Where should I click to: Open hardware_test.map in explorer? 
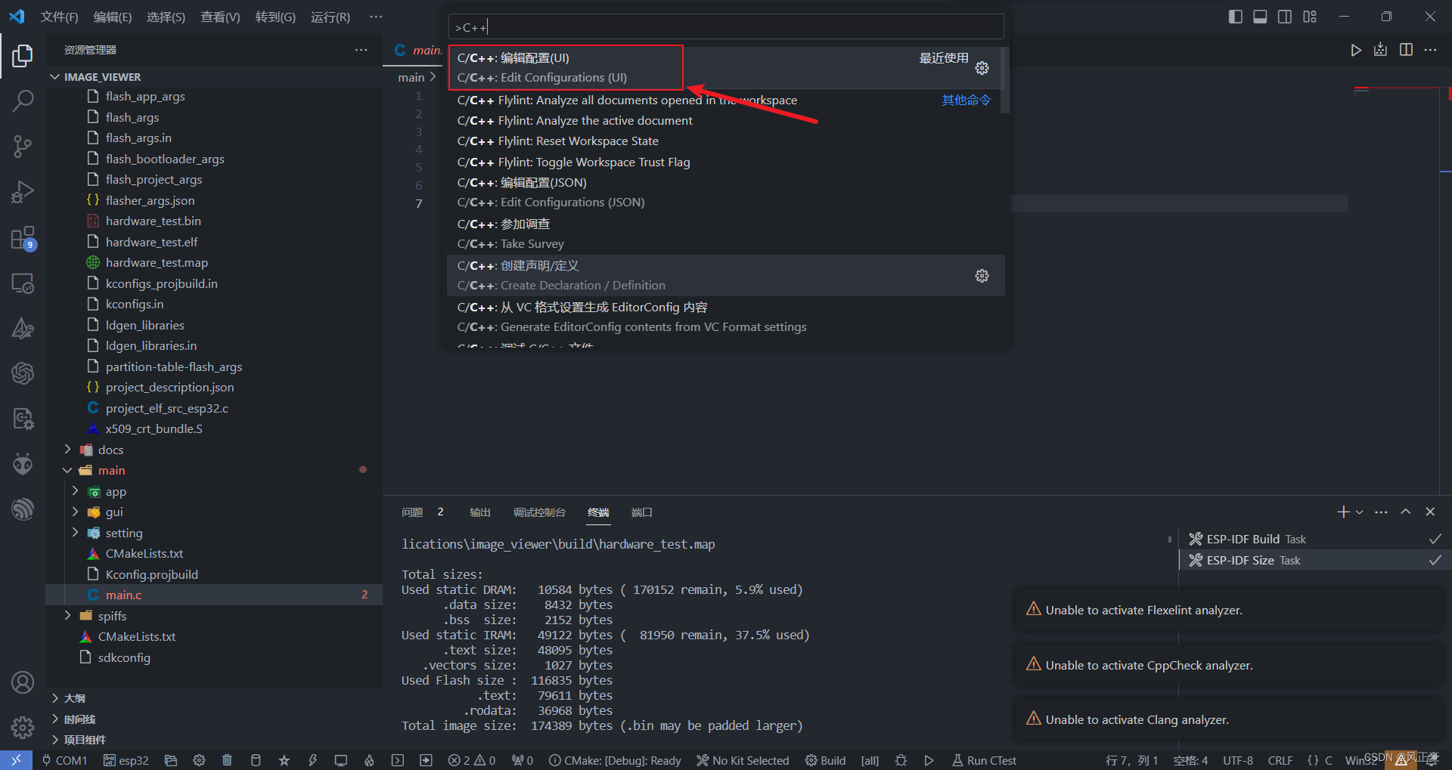(214, 262)
